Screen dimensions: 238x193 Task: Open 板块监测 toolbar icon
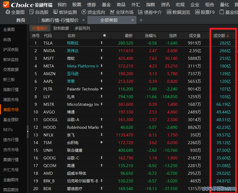pos(56,12)
